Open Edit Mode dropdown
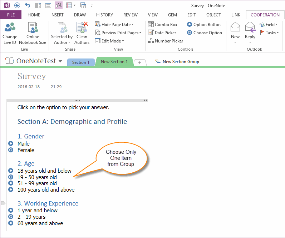Viewport: 285px width, 238px height. [109, 41]
